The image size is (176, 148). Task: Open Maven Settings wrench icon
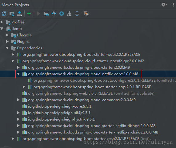[86, 14]
